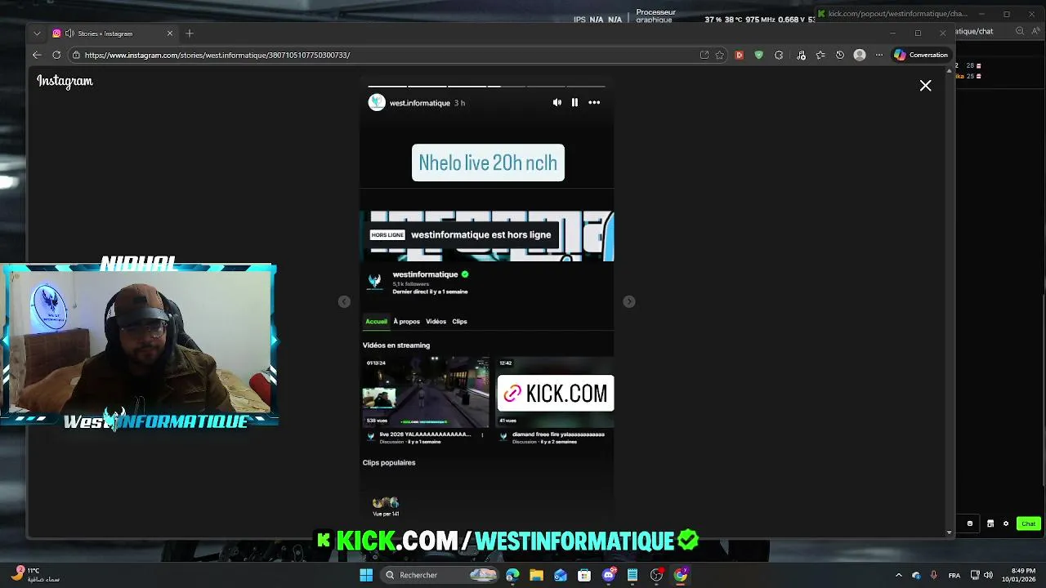
Task: Open a new browser tab
Action: 190,33
